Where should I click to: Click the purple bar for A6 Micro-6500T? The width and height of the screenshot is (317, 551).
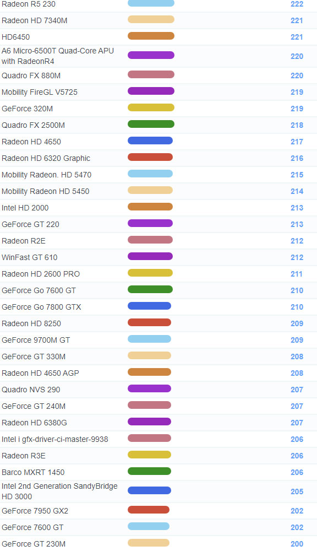pos(151,55)
